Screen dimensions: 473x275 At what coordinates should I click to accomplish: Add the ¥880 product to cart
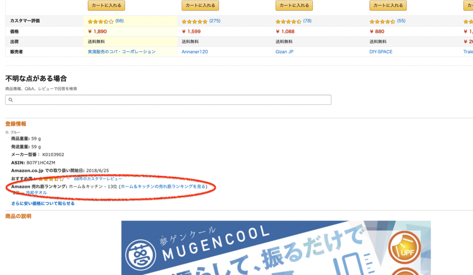[388, 6]
